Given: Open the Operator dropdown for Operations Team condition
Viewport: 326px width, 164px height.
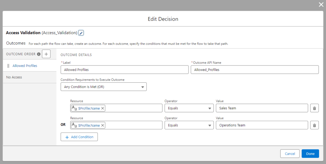Looking at the screenshot, I should [x=189, y=125].
